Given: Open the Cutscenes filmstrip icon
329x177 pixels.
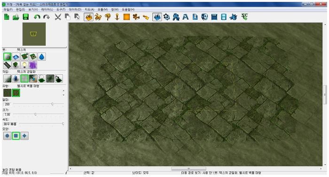Looking at the screenshot, I should pyautogui.click(x=224, y=17).
